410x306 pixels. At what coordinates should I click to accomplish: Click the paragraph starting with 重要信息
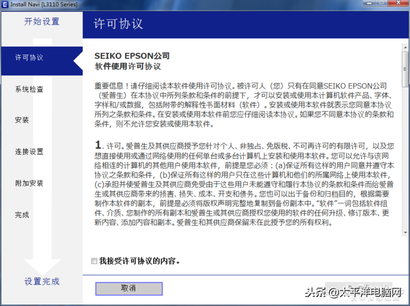tap(244, 105)
